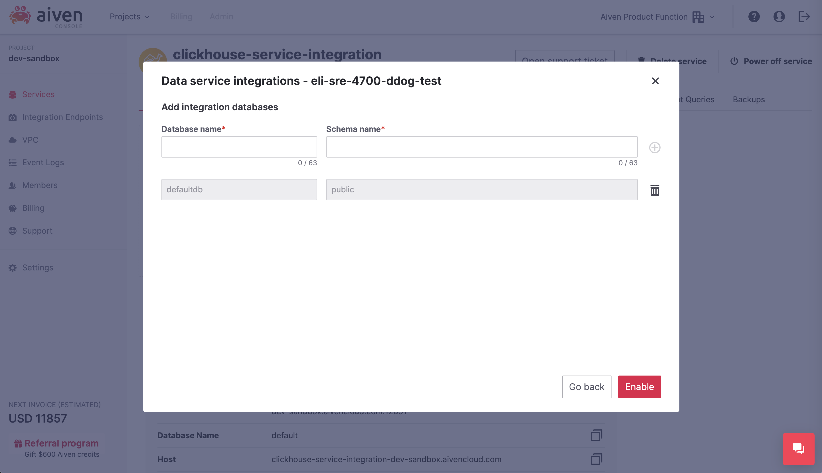Open Admin in the top navigation

click(221, 17)
